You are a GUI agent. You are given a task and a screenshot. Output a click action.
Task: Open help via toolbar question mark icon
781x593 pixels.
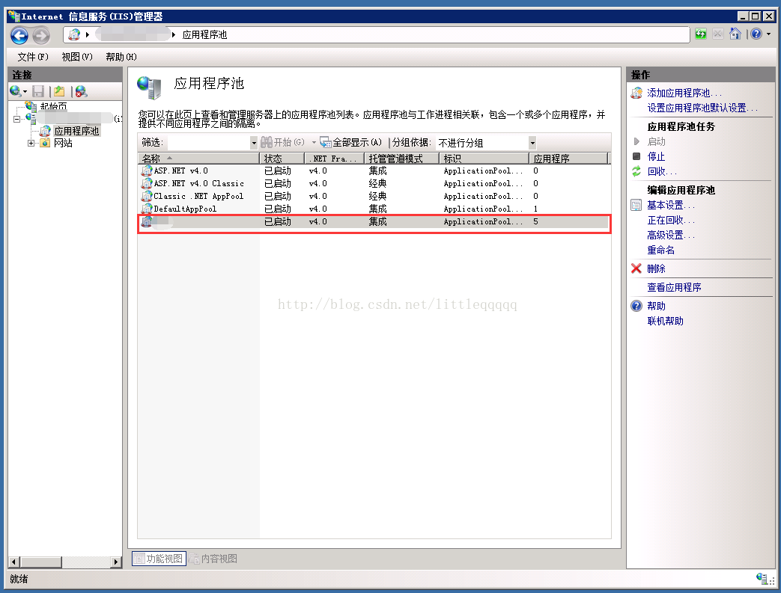(x=756, y=34)
